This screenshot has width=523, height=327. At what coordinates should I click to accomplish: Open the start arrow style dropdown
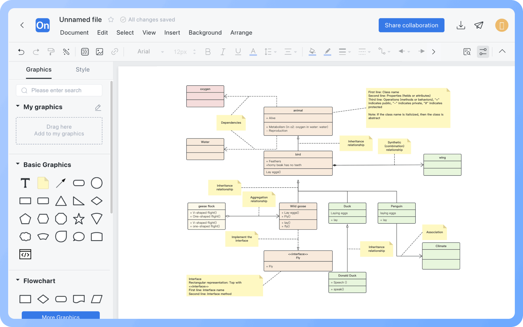(x=404, y=52)
